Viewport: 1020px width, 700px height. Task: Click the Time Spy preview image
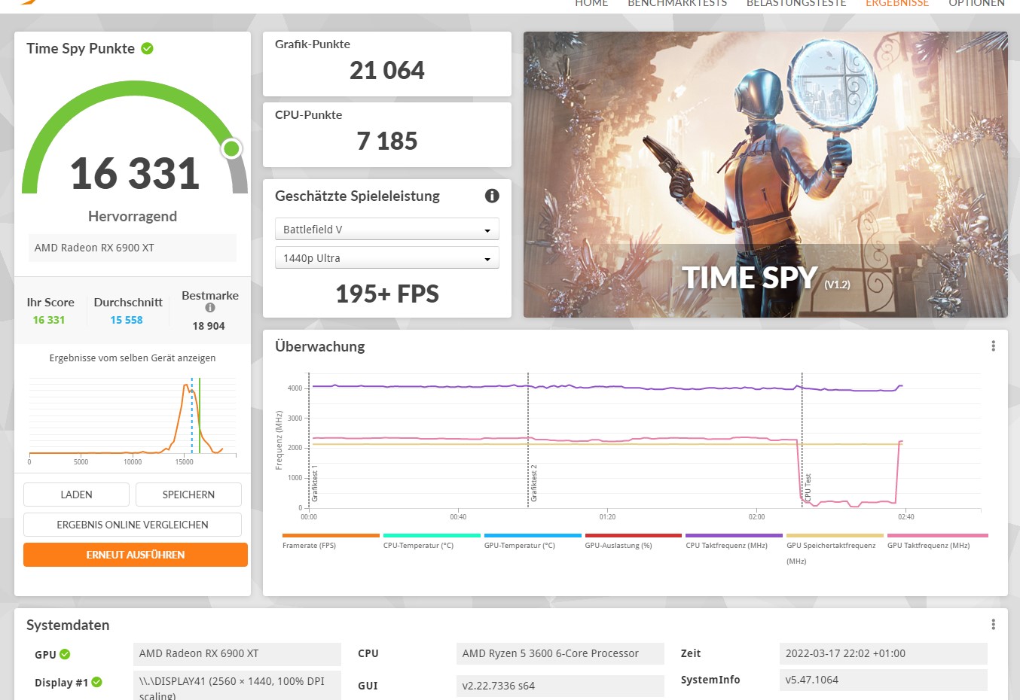coord(765,175)
